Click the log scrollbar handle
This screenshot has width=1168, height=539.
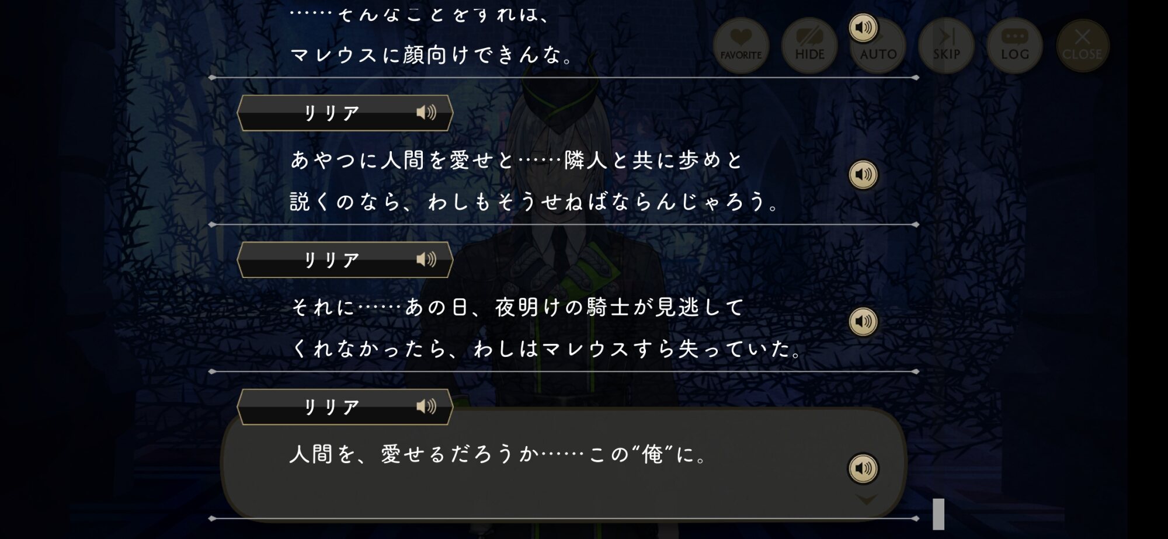click(938, 514)
